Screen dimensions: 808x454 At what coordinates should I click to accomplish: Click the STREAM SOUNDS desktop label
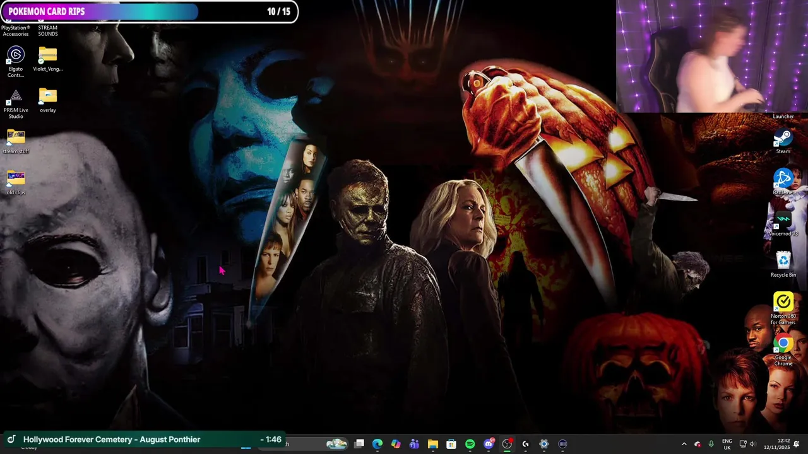click(48, 31)
